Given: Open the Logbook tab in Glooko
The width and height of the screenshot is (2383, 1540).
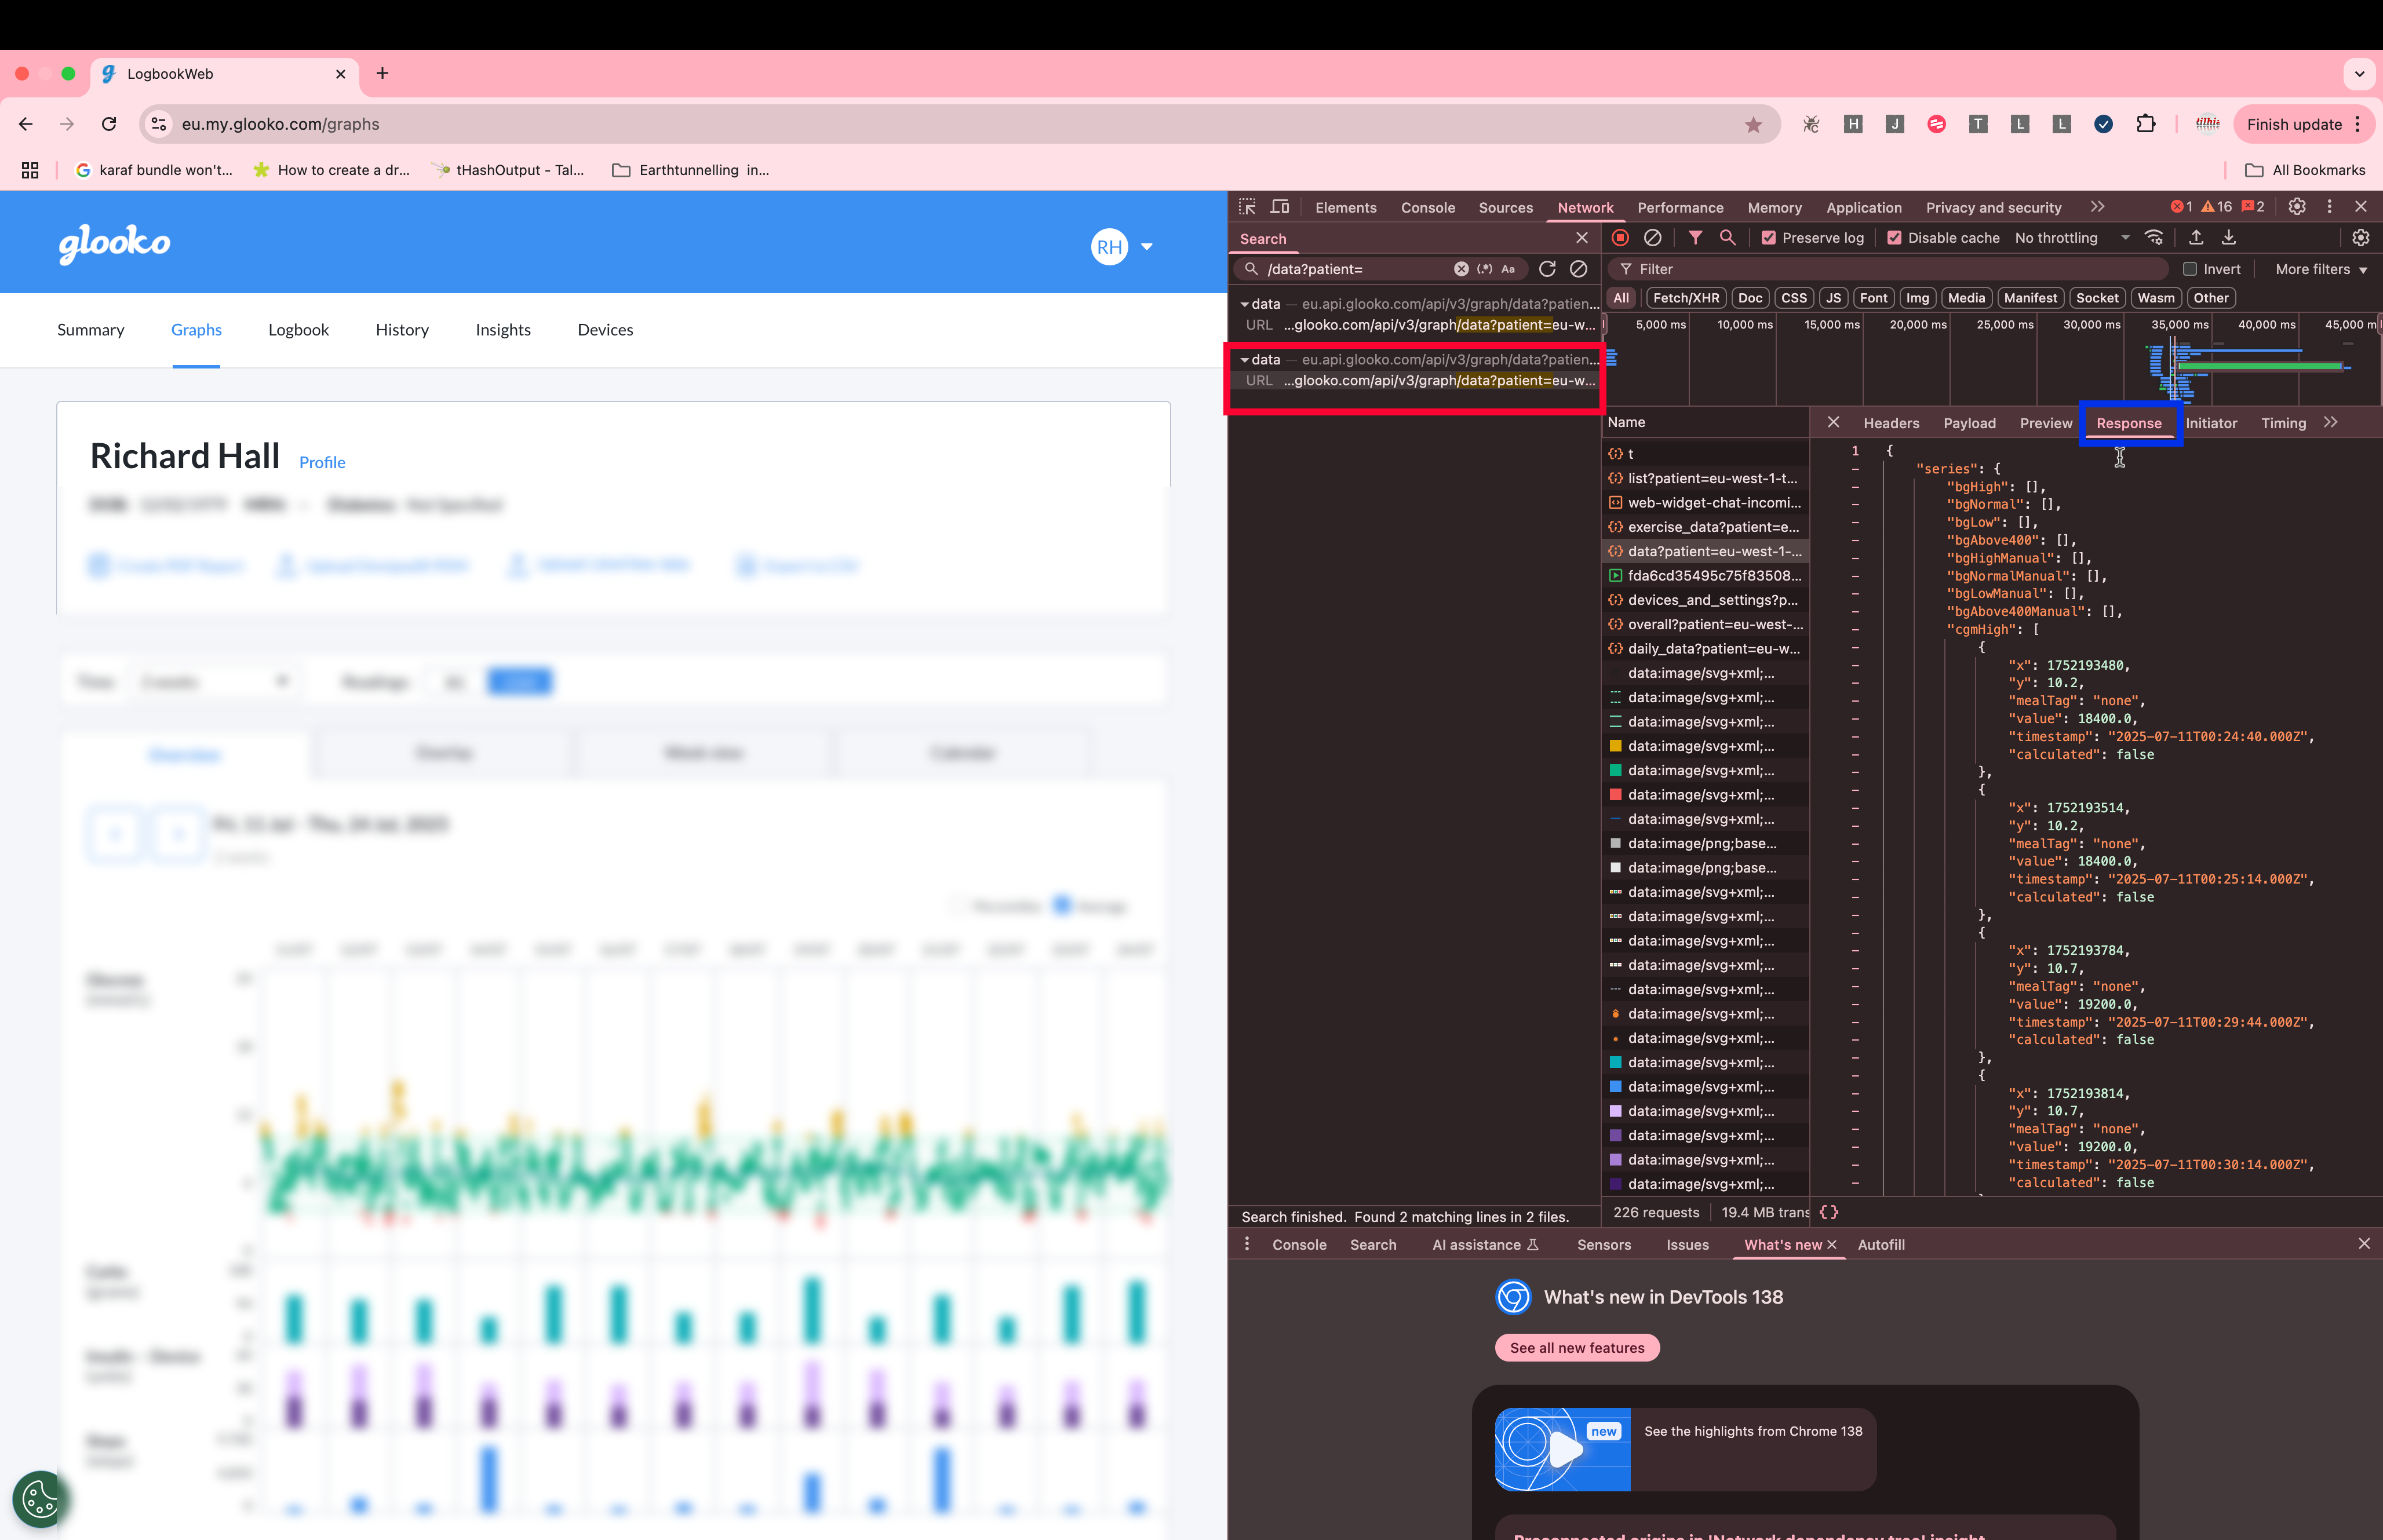Looking at the screenshot, I should [x=298, y=330].
